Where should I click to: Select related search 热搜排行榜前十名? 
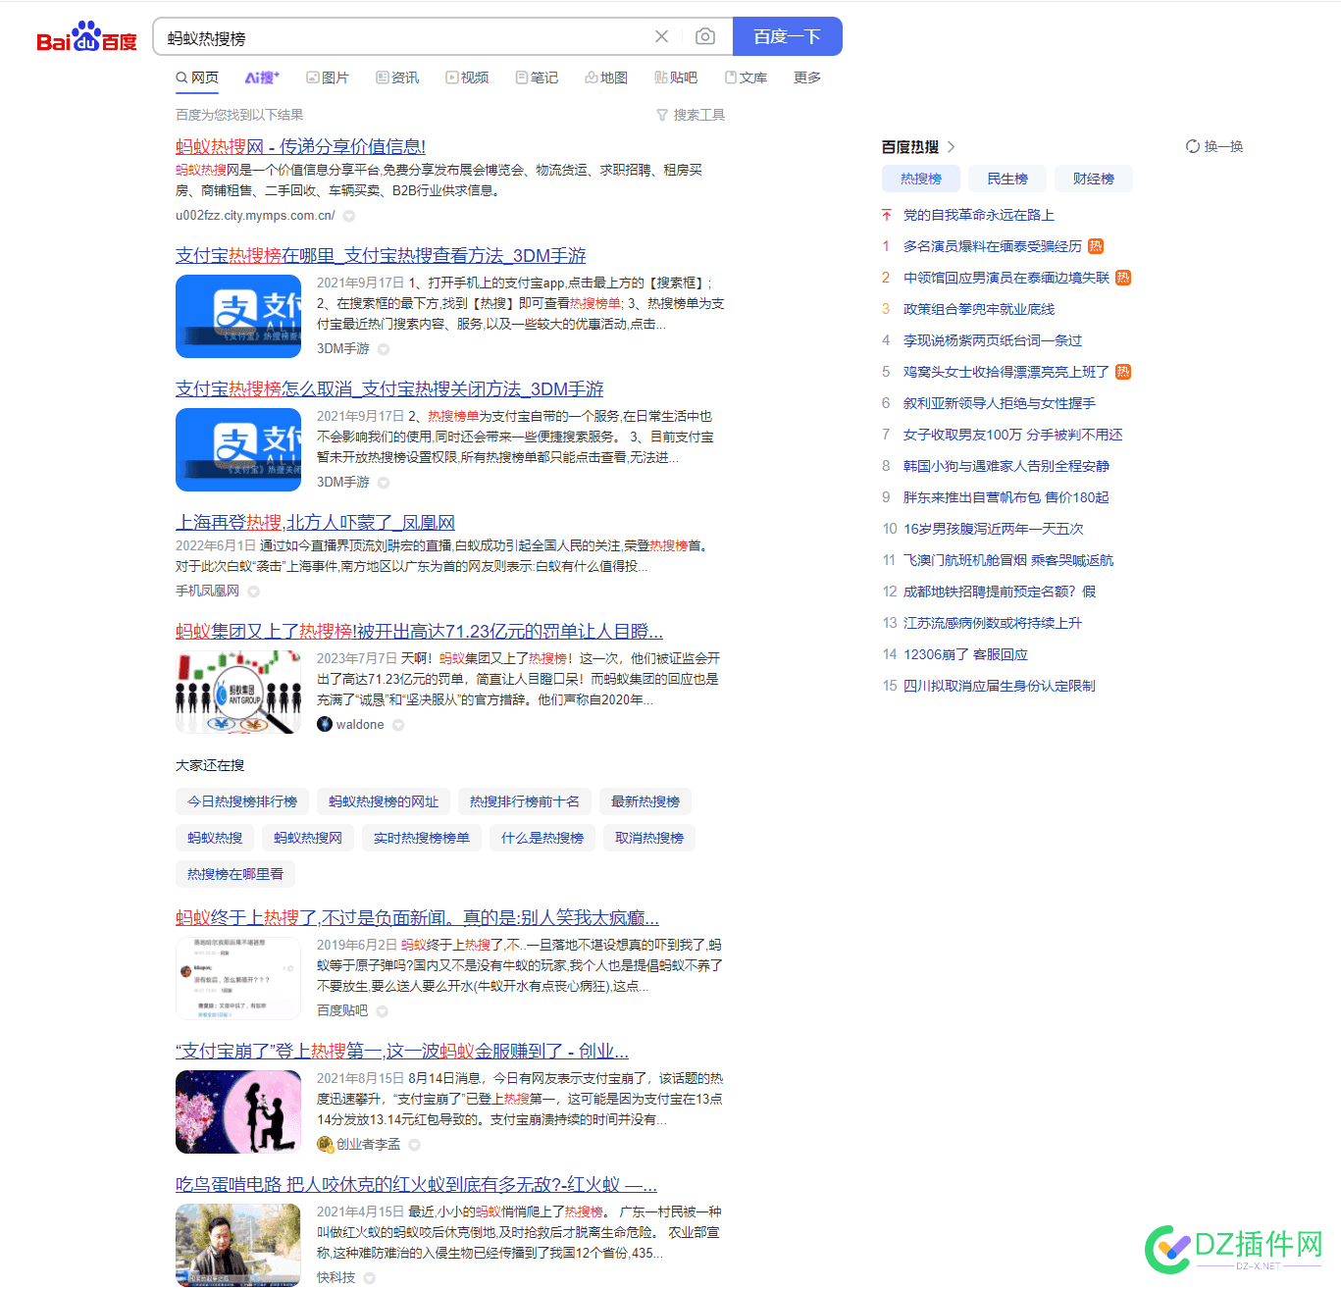pos(525,801)
